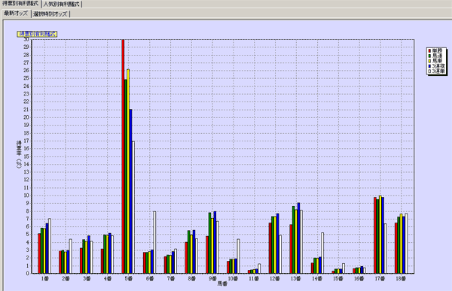Click the x-axis label 15番
Viewport: 452px width, 291px height.
pos(337,279)
